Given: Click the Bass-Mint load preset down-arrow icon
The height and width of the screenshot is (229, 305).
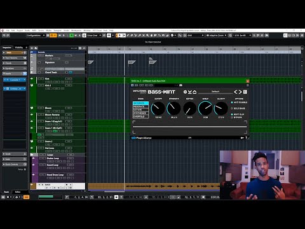Looking at the screenshot, I should [190, 92].
